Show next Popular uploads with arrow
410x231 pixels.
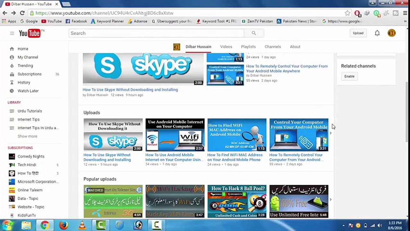[x=330, y=200]
